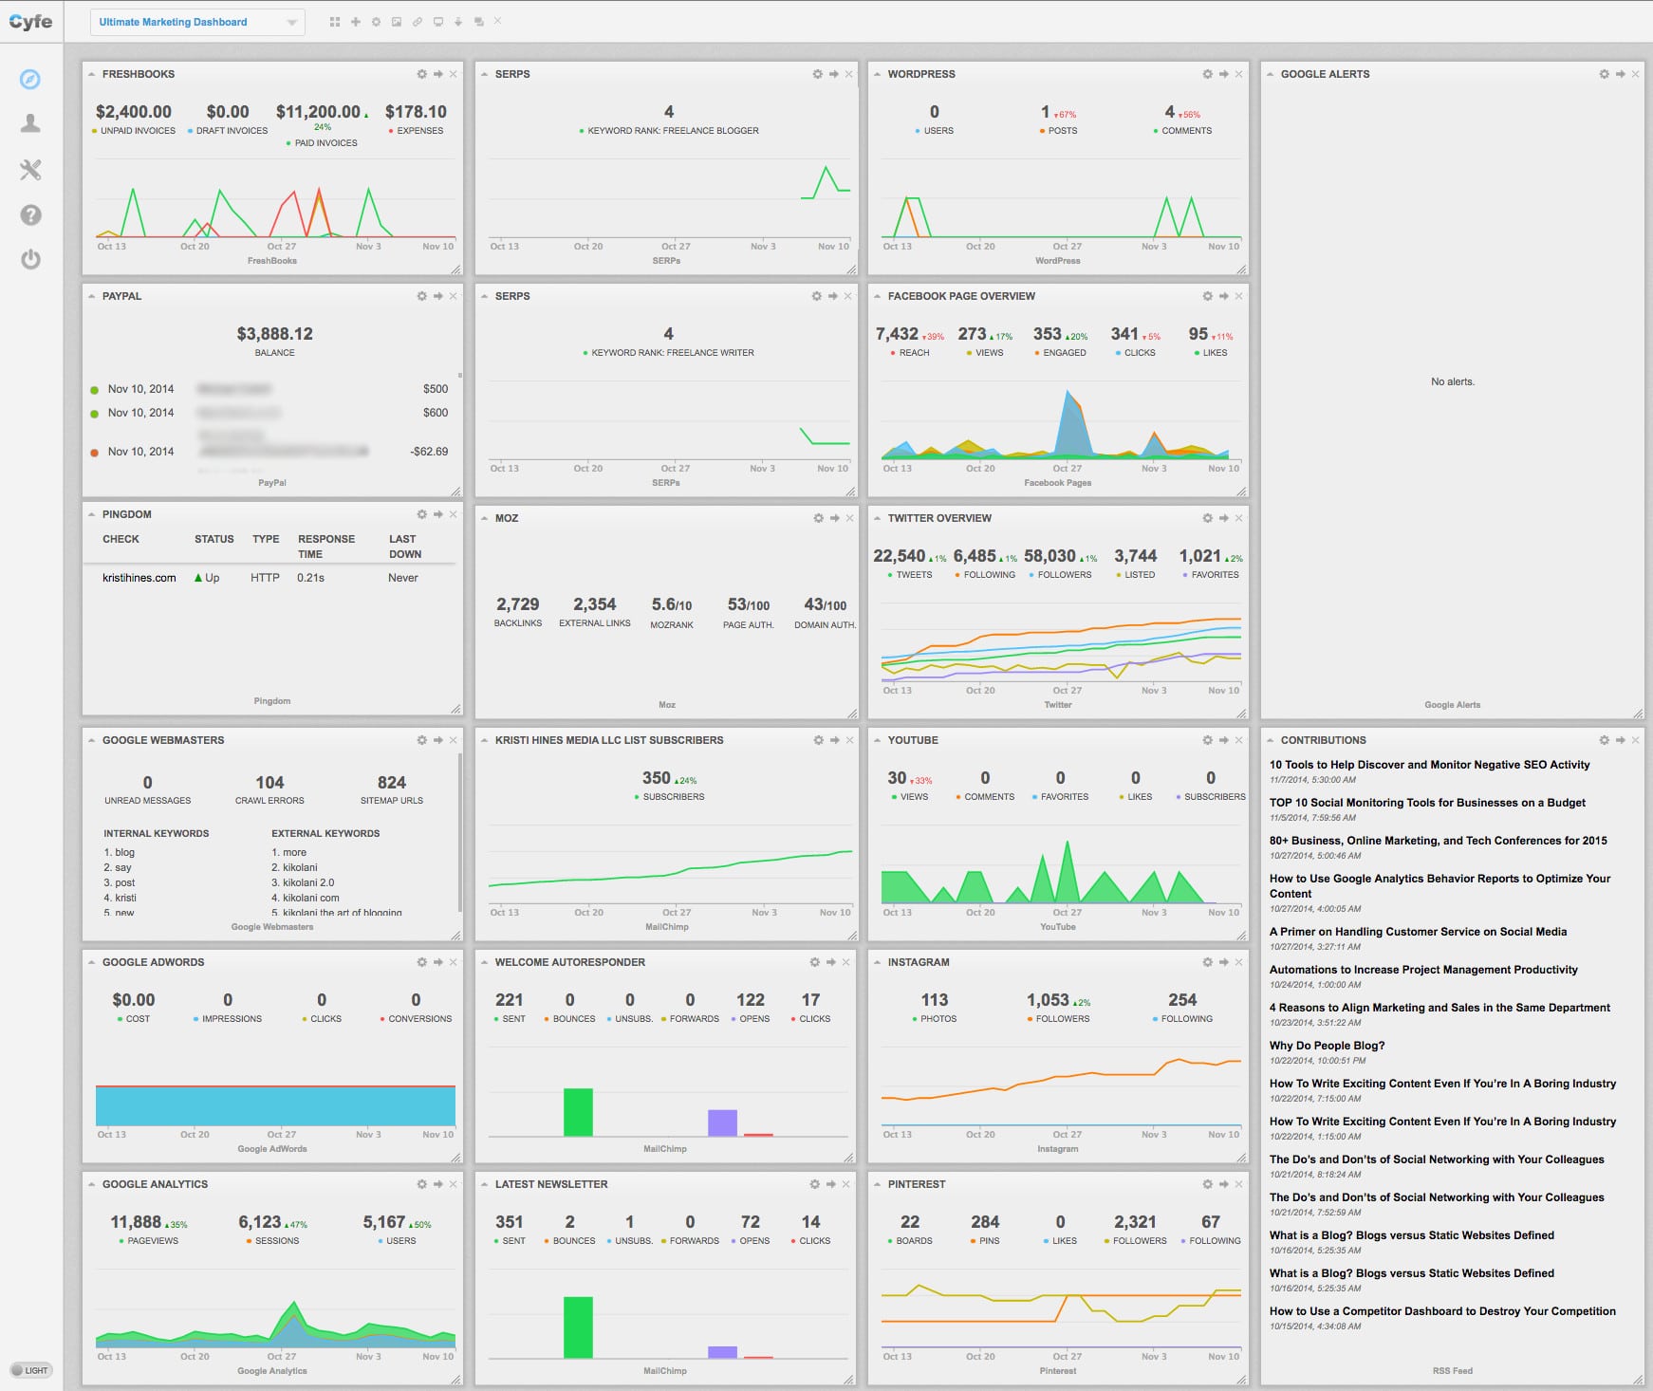Open gear settings on Pinterest widget
Image resolution: width=1653 pixels, height=1391 pixels.
pos(1207,1184)
